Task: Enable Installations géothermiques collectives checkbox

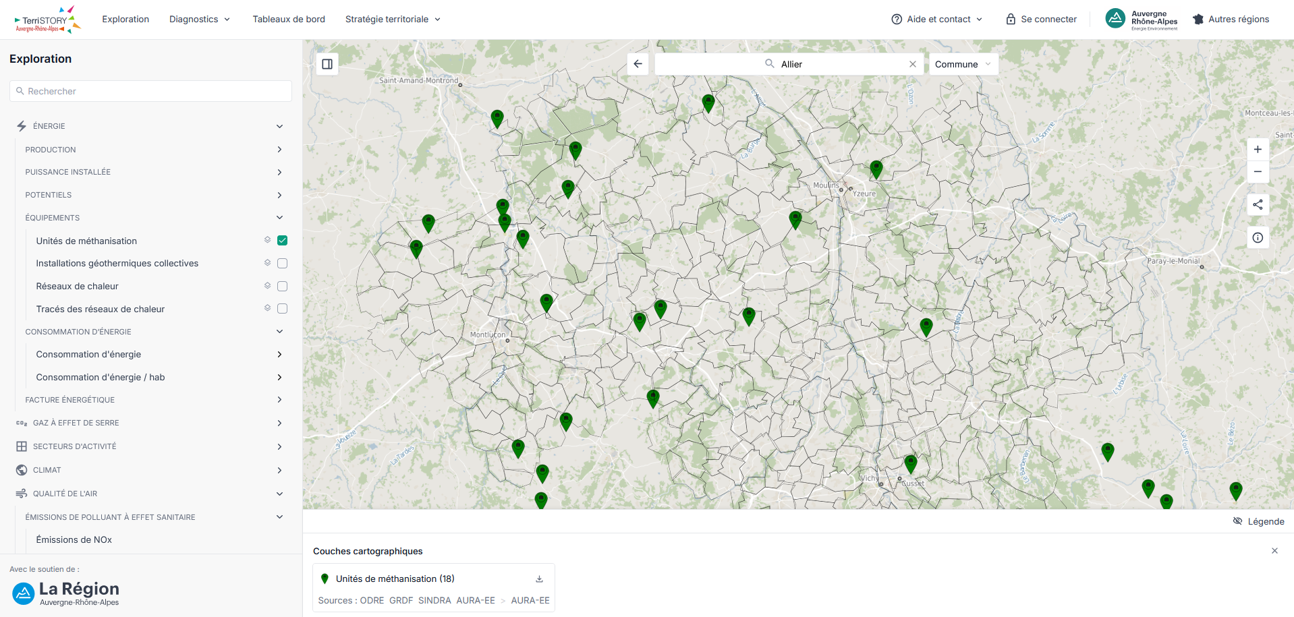Action: coord(283,264)
